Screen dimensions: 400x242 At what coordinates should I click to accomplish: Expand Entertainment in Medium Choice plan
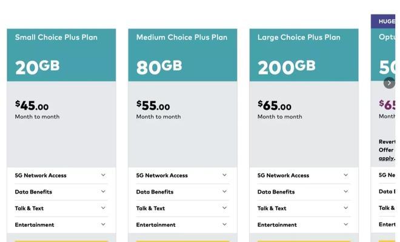(x=182, y=224)
